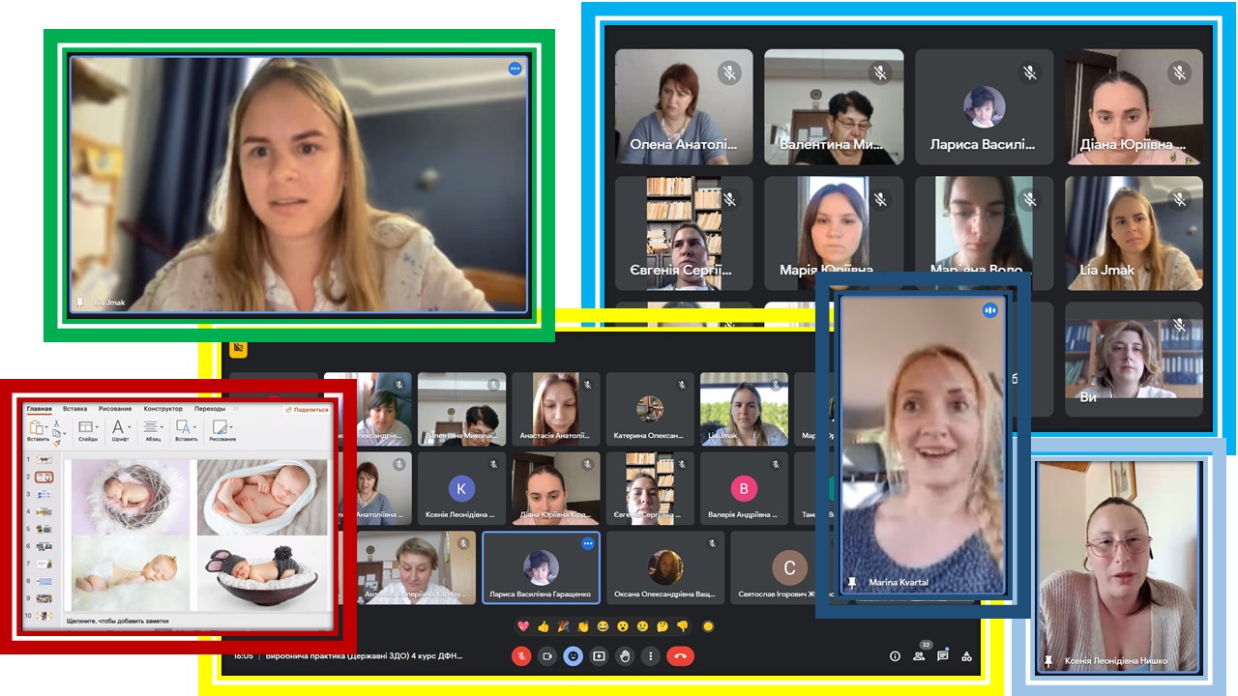The image size is (1238, 696).
Task: Open the activities icon in Meet
Action: [x=966, y=656]
